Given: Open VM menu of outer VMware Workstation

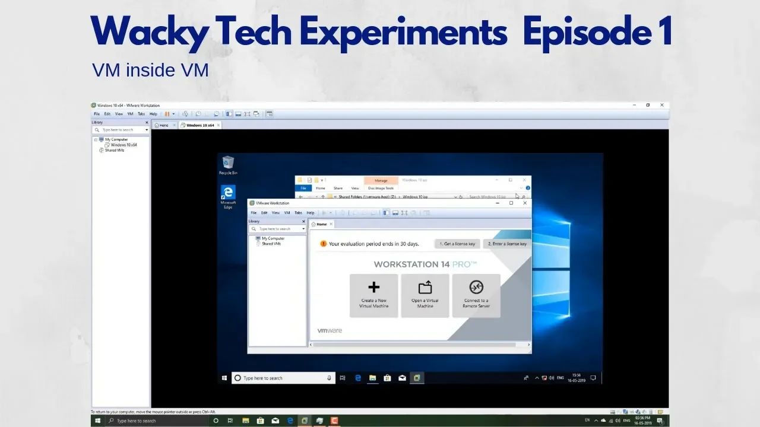Looking at the screenshot, I should pos(130,114).
